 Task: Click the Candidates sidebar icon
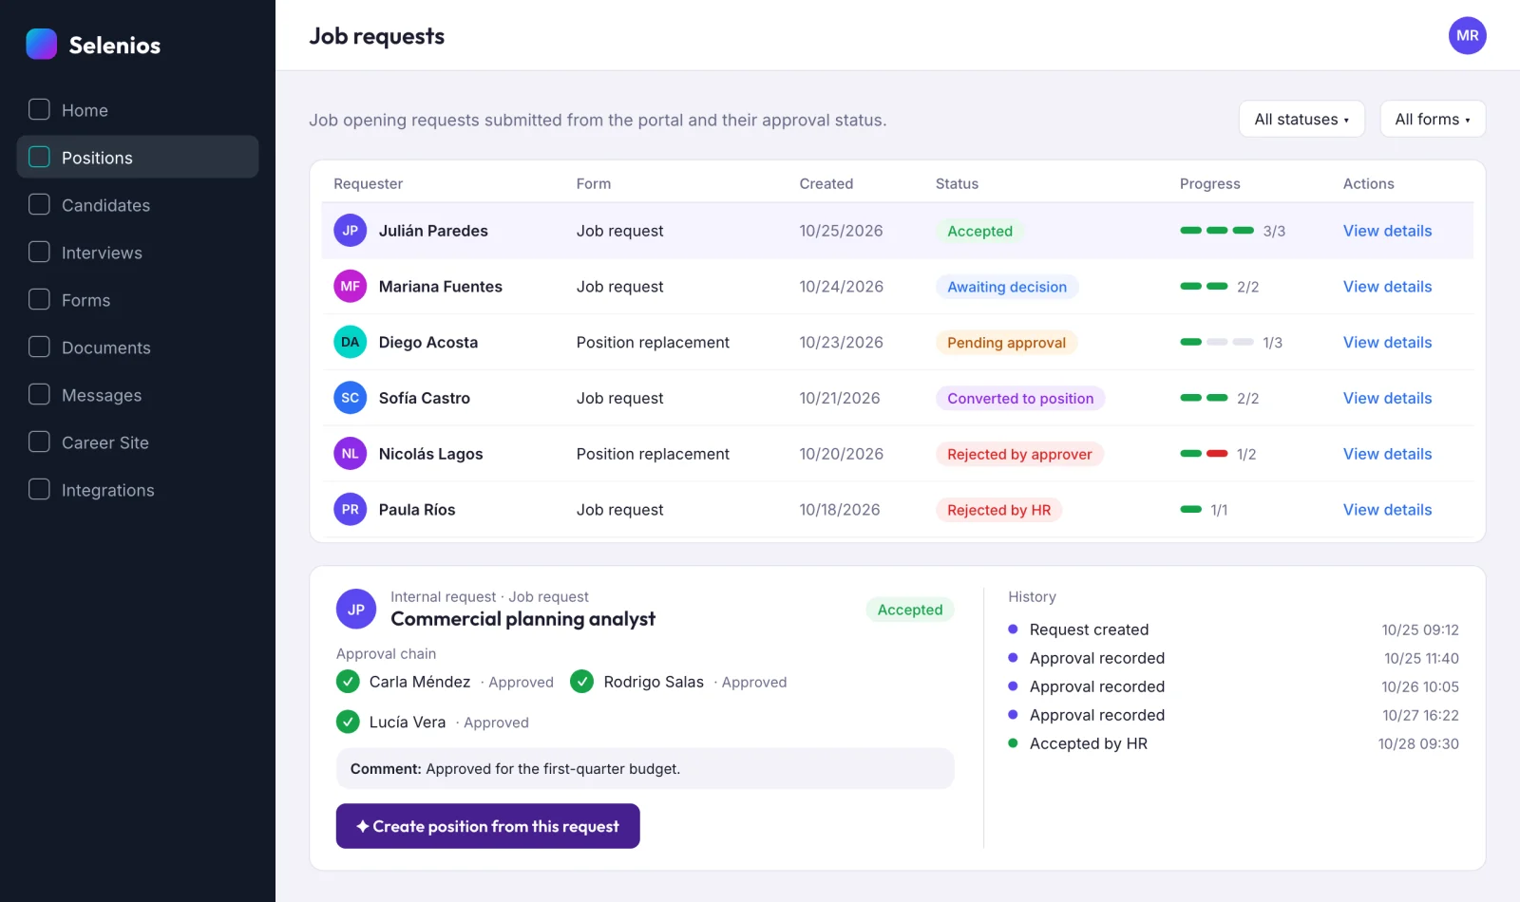(x=39, y=204)
